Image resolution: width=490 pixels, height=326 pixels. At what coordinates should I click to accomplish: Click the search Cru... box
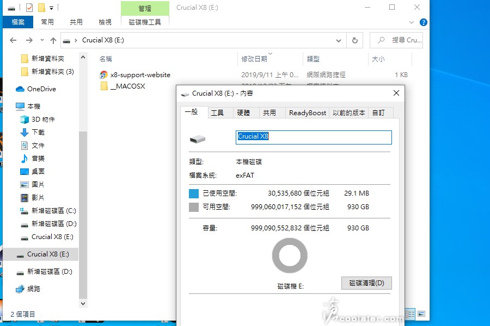coord(396,40)
